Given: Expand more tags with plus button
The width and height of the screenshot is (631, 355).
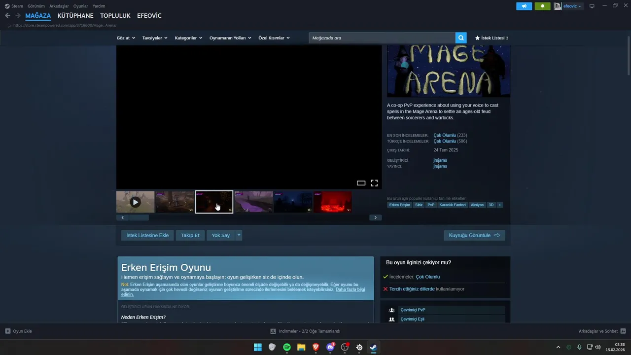Looking at the screenshot, I should [499, 205].
